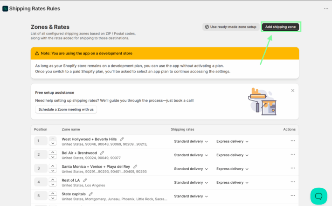Edit Santa Monica + Venice zone name pencil

135,166
